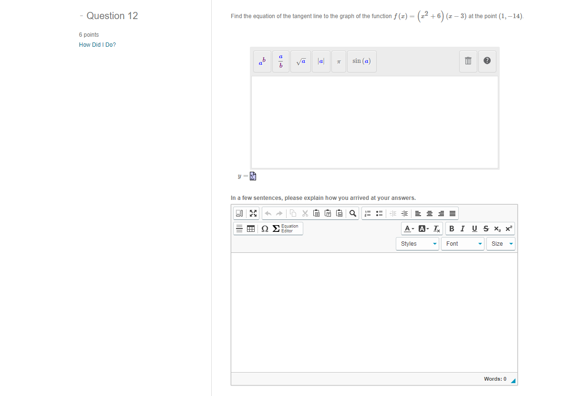Remove text formatting
This screenshot has width=566, height=396.
436,229
